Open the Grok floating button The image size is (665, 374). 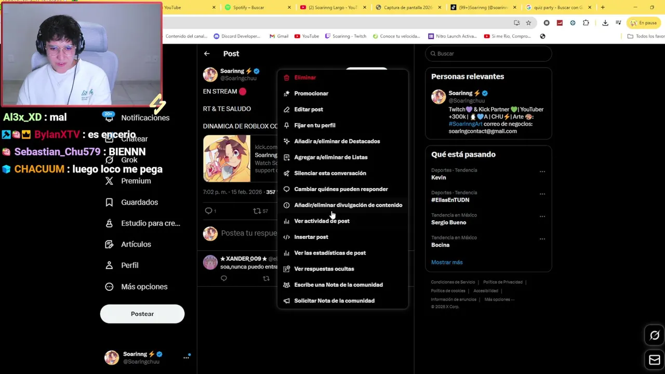[655, 336]
